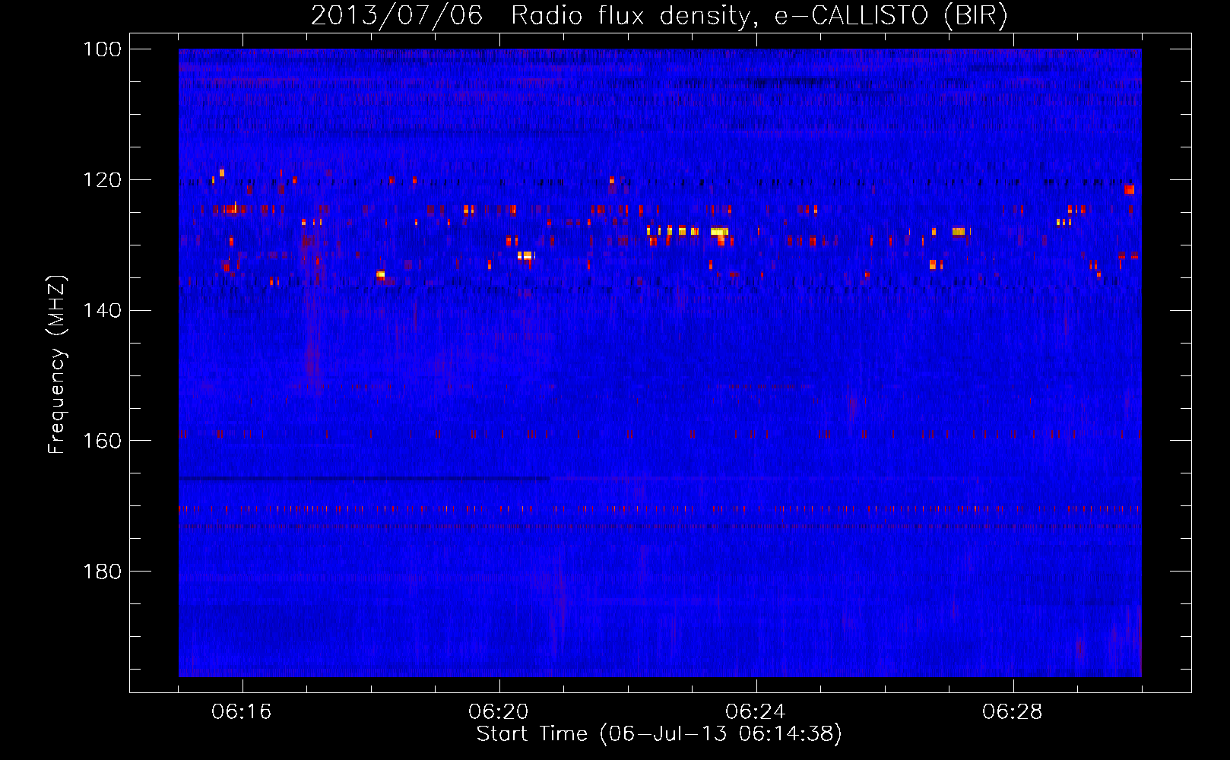Screen dimensions: 1230x760
Task: Click the 160 frequency tick label
Action: click(101, 441)
